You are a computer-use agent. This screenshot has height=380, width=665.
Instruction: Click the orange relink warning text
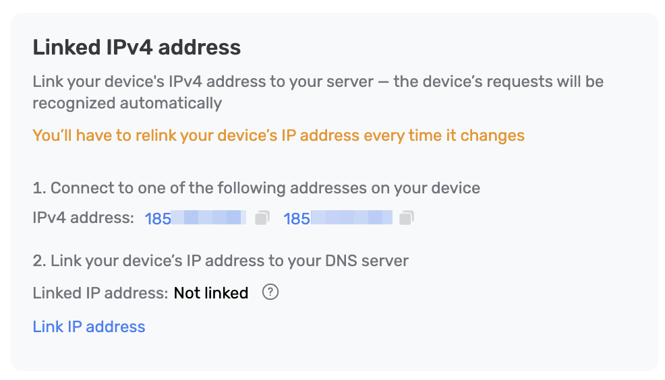click(x=279, y=135)
